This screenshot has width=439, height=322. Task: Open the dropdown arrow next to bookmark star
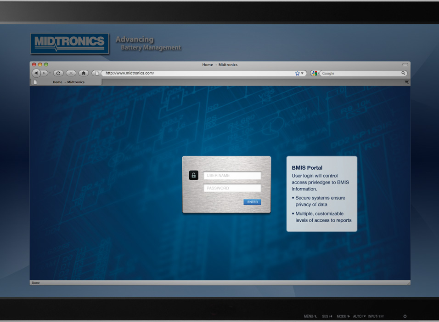pos(302,74)
